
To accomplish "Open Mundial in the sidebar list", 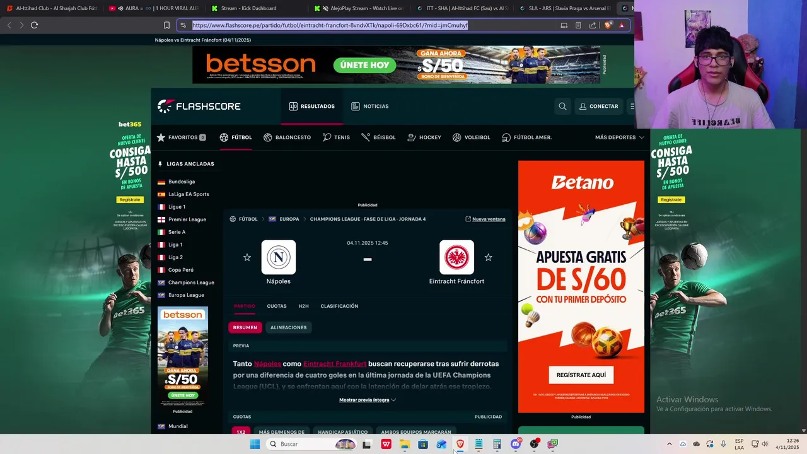I will coord(178,426).
